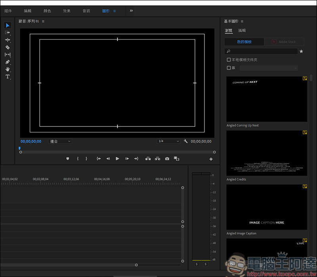
Task: Click the template search field
Action: (261, 52)
